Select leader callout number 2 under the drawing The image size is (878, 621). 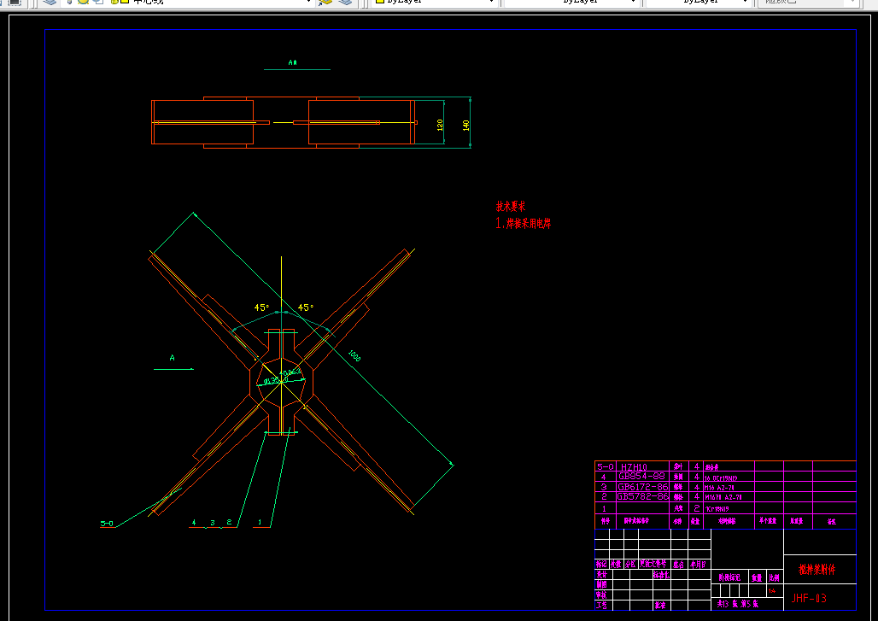point(229,523)
